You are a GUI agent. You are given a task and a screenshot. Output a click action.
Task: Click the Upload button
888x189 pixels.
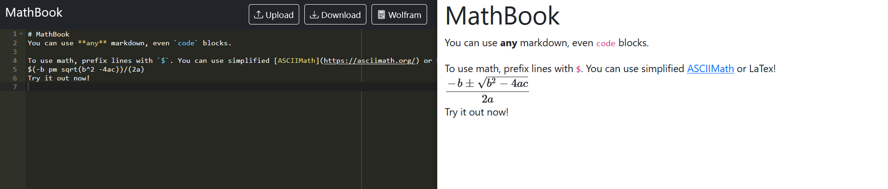pos(274,14)
